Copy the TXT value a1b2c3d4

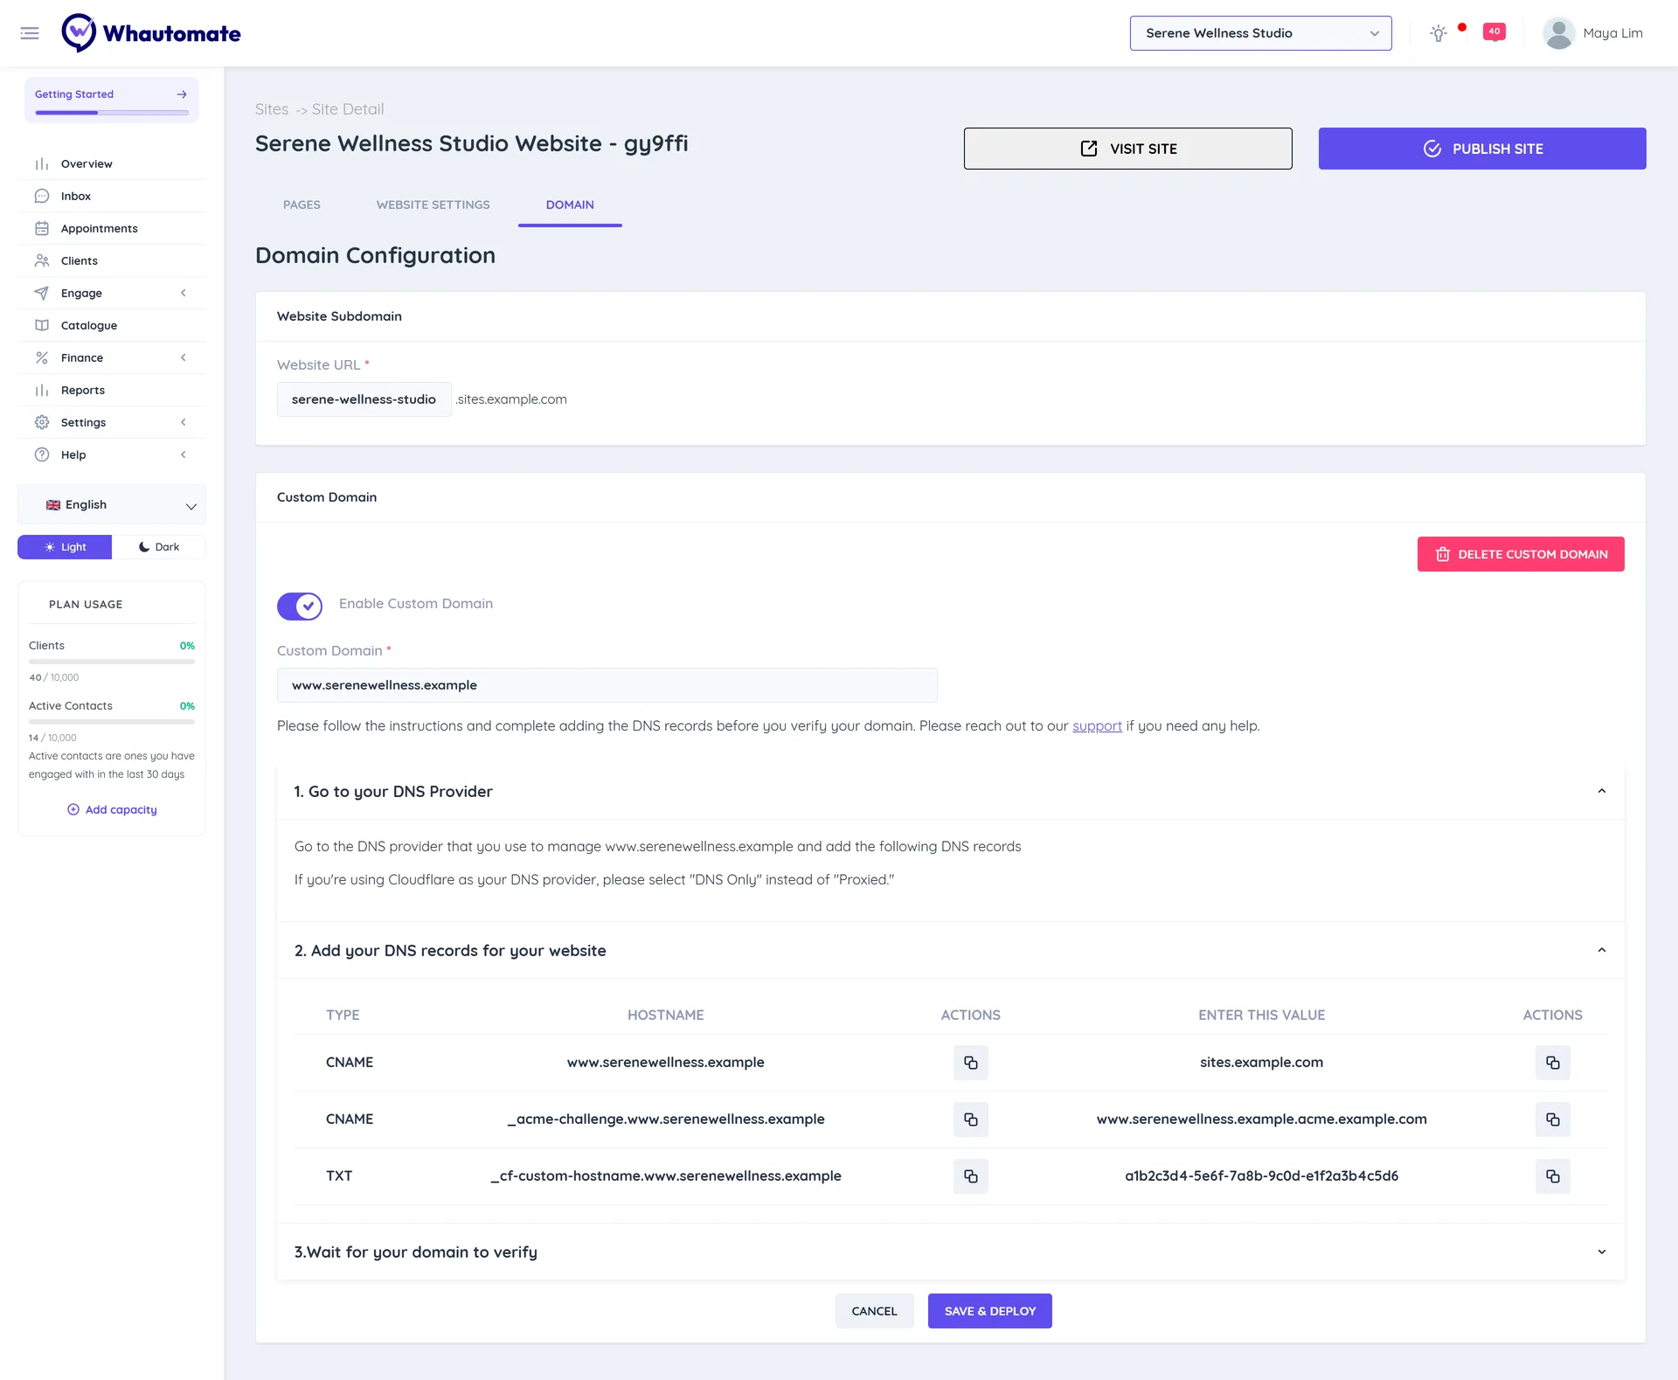point(1553,1176)
